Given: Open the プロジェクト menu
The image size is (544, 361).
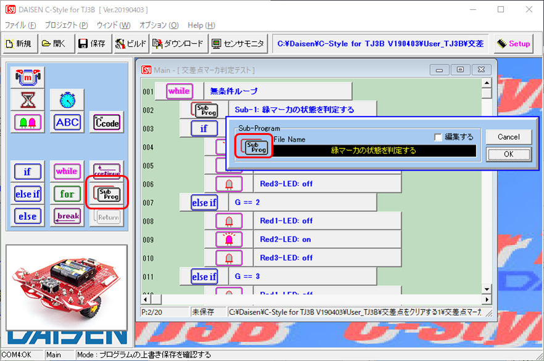Looking at the screenshot, I should 66,25.
